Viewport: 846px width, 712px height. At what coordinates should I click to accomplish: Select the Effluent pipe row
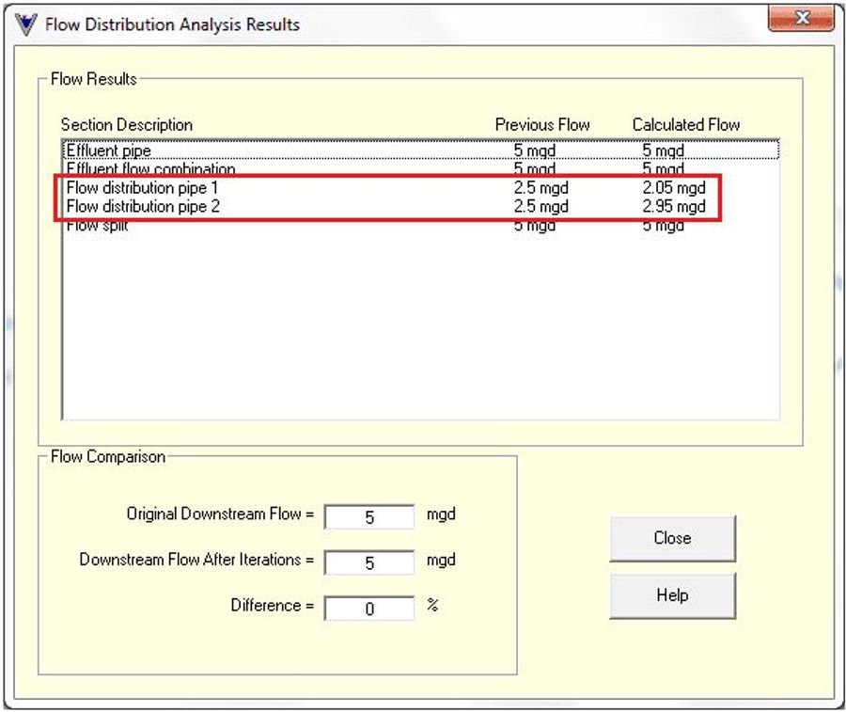click(x=108, y=150)
